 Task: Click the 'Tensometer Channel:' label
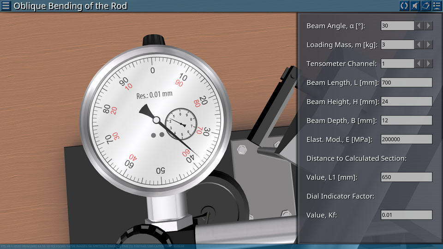[x=341, y=64]
